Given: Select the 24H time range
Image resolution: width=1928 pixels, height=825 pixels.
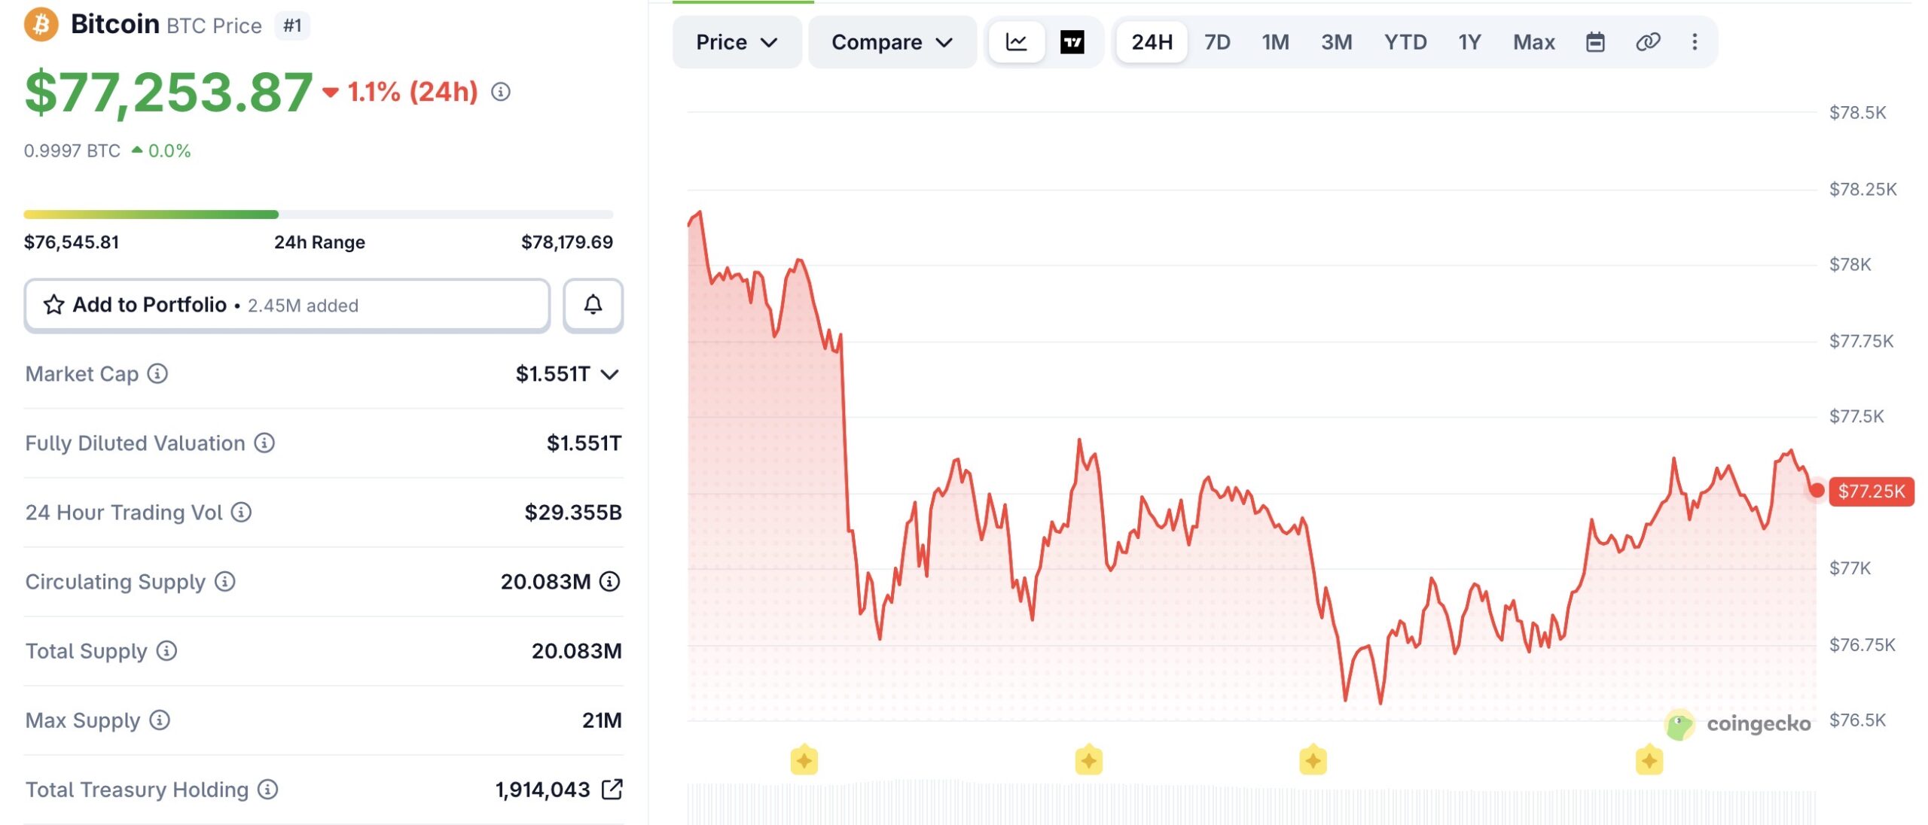Looking at the screenshot, I should [1152, 42].
